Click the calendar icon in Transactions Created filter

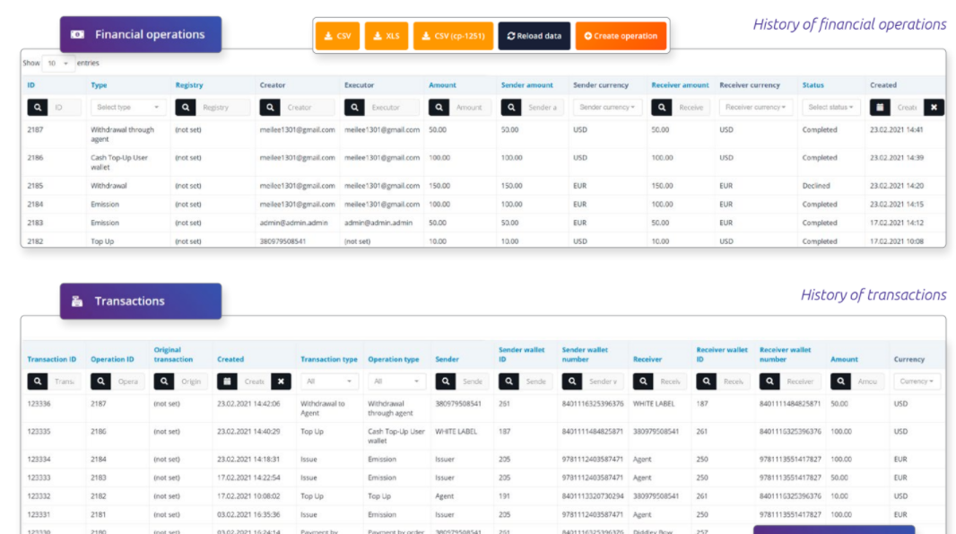pyautogui.click(x=228, y=381)
